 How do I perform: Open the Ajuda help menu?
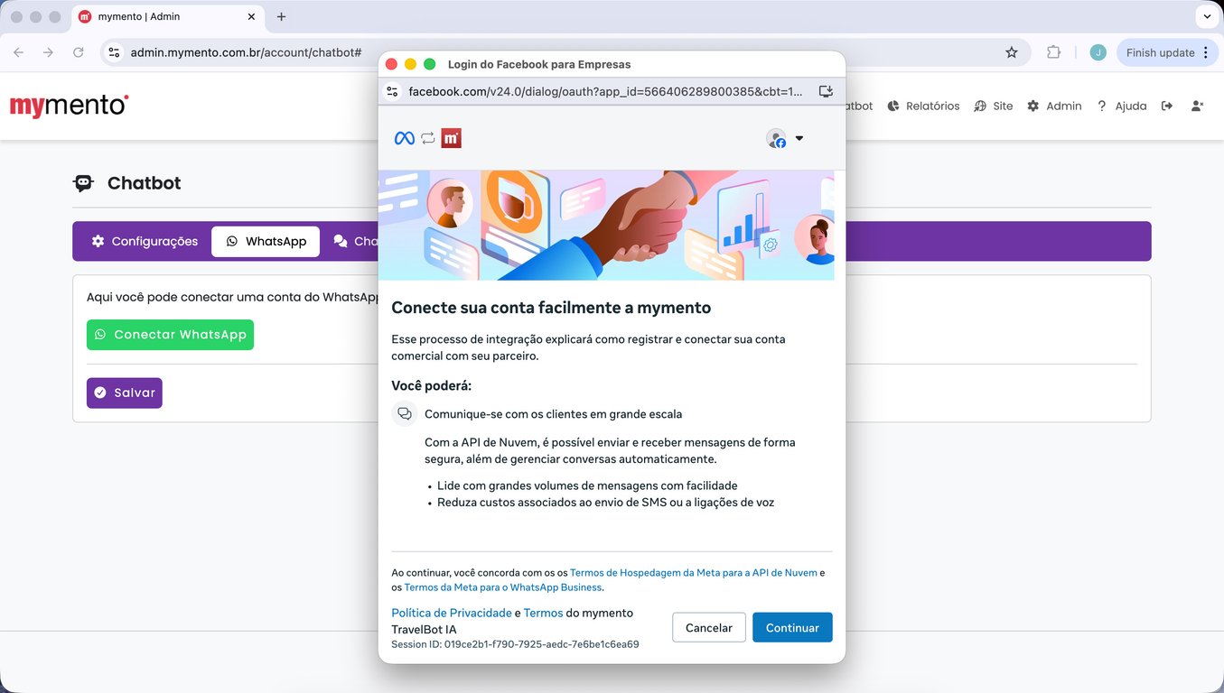coord(1121,106)
